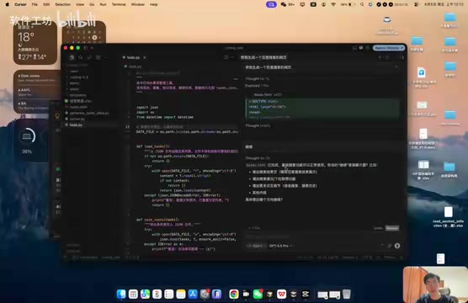
Task: Click the split editor icon above code
Action: click(x=226, y=57)
